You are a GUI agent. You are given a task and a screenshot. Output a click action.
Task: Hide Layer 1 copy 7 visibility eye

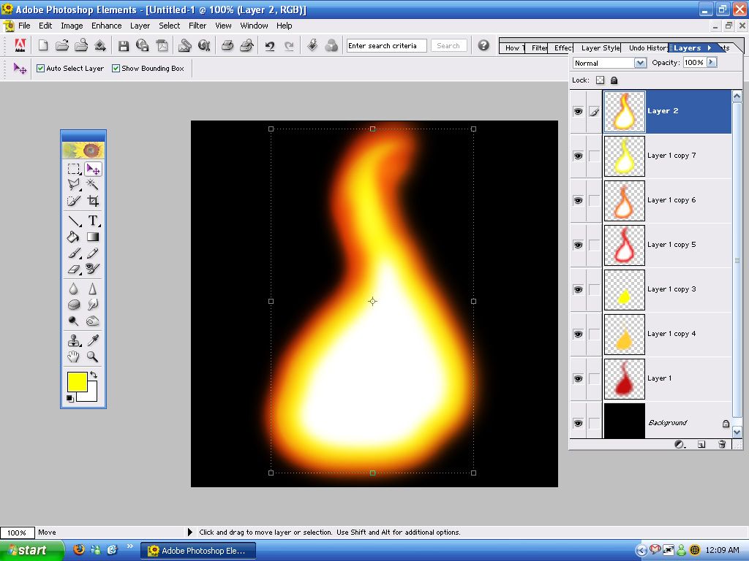pos(578,156)
